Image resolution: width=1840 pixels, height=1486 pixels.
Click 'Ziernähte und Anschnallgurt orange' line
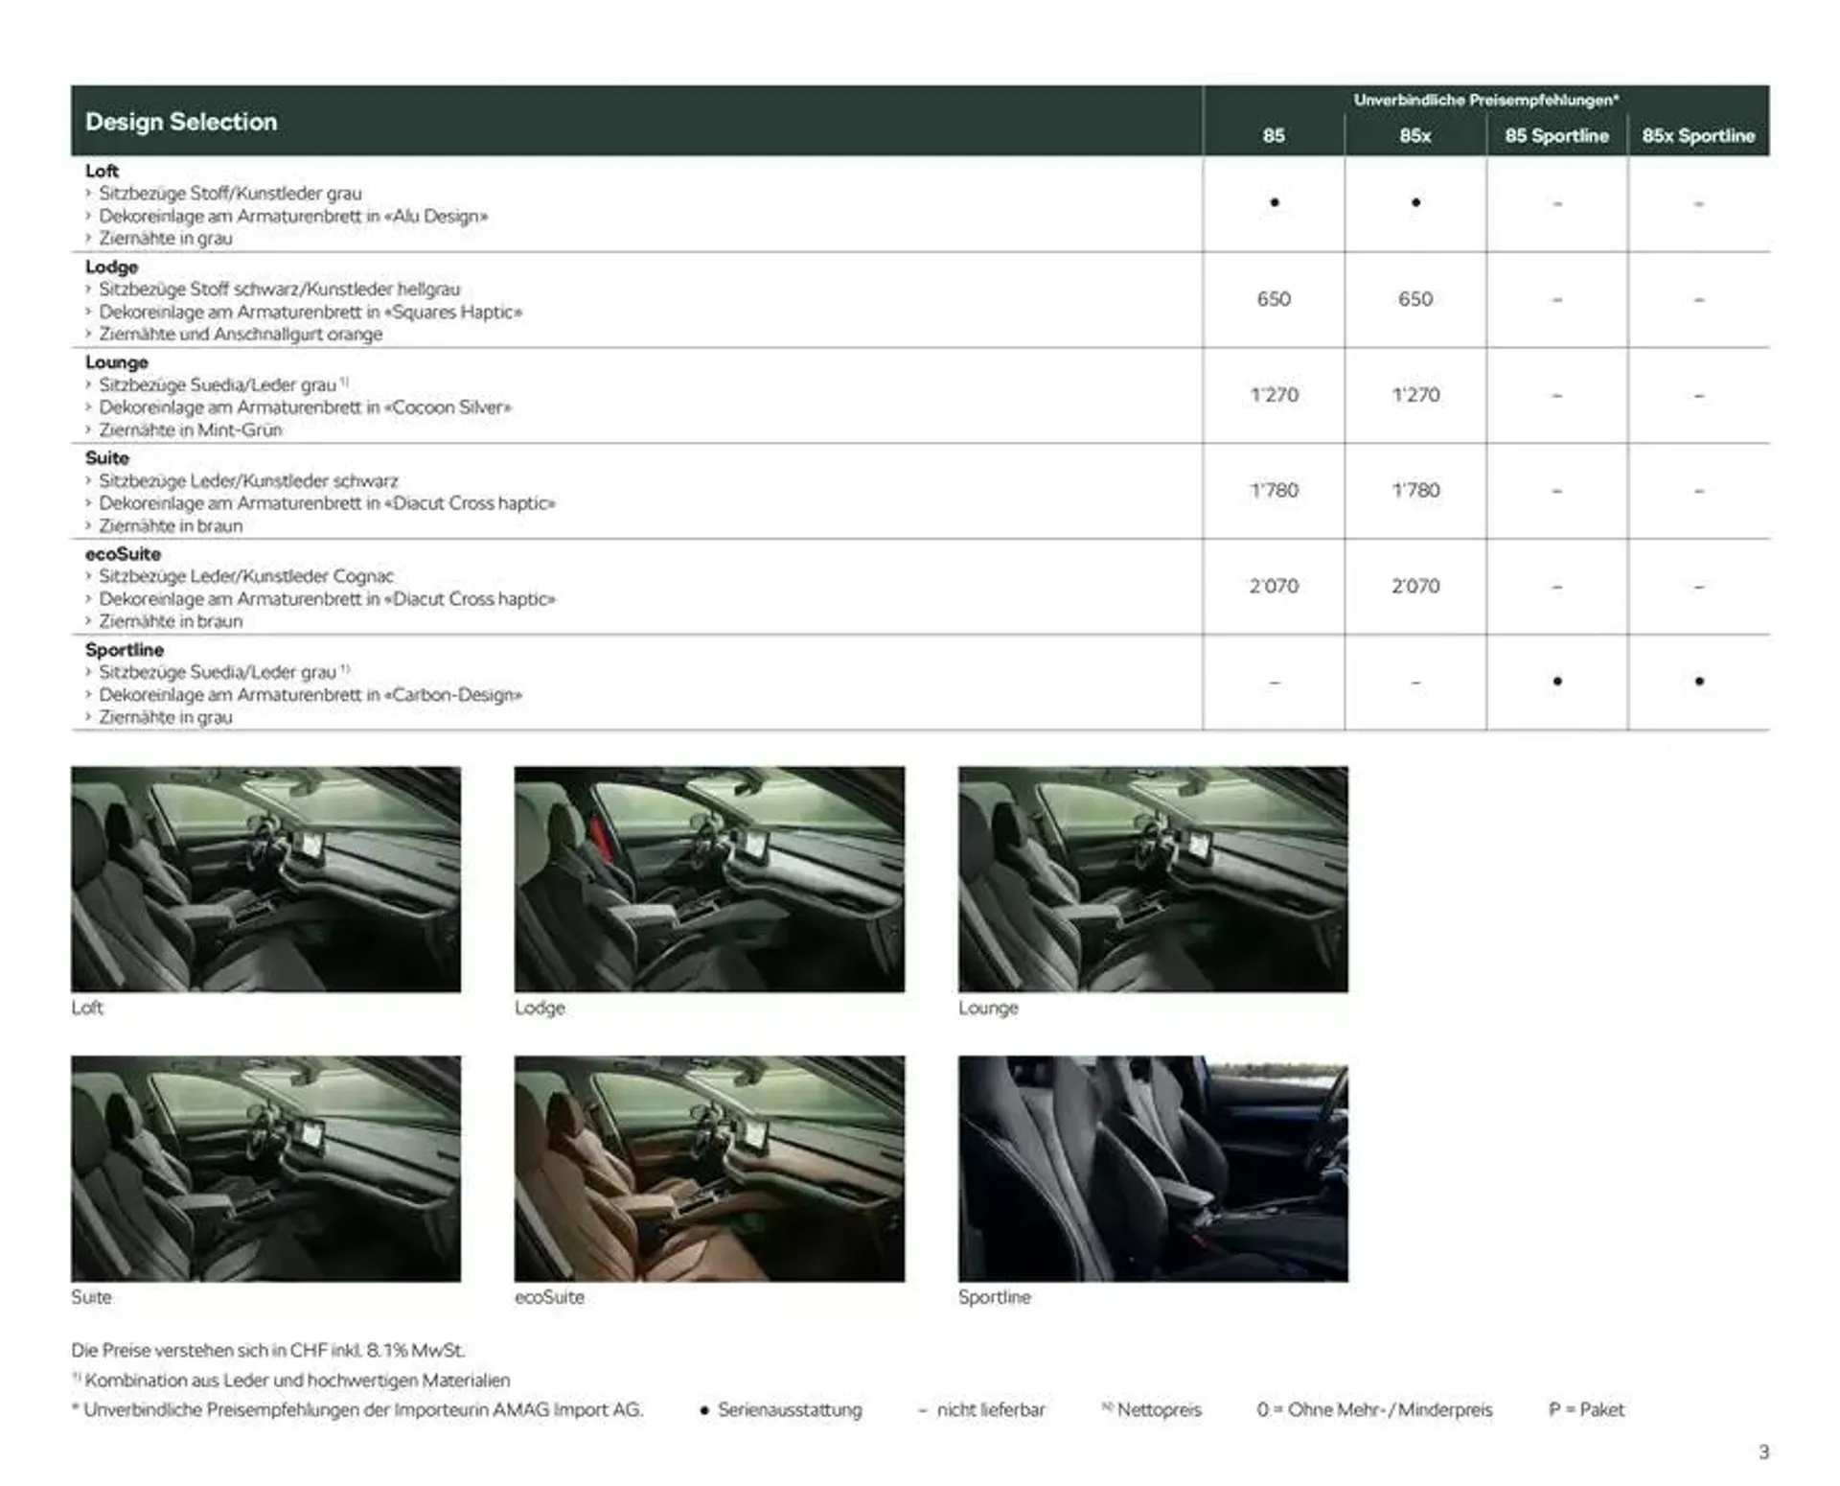pos(241,335)
